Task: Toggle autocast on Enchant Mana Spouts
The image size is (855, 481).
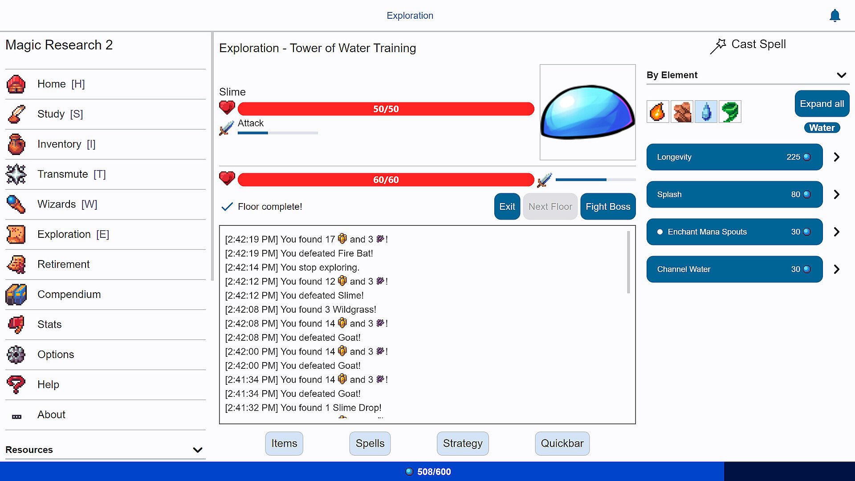Action: (660, 232)
